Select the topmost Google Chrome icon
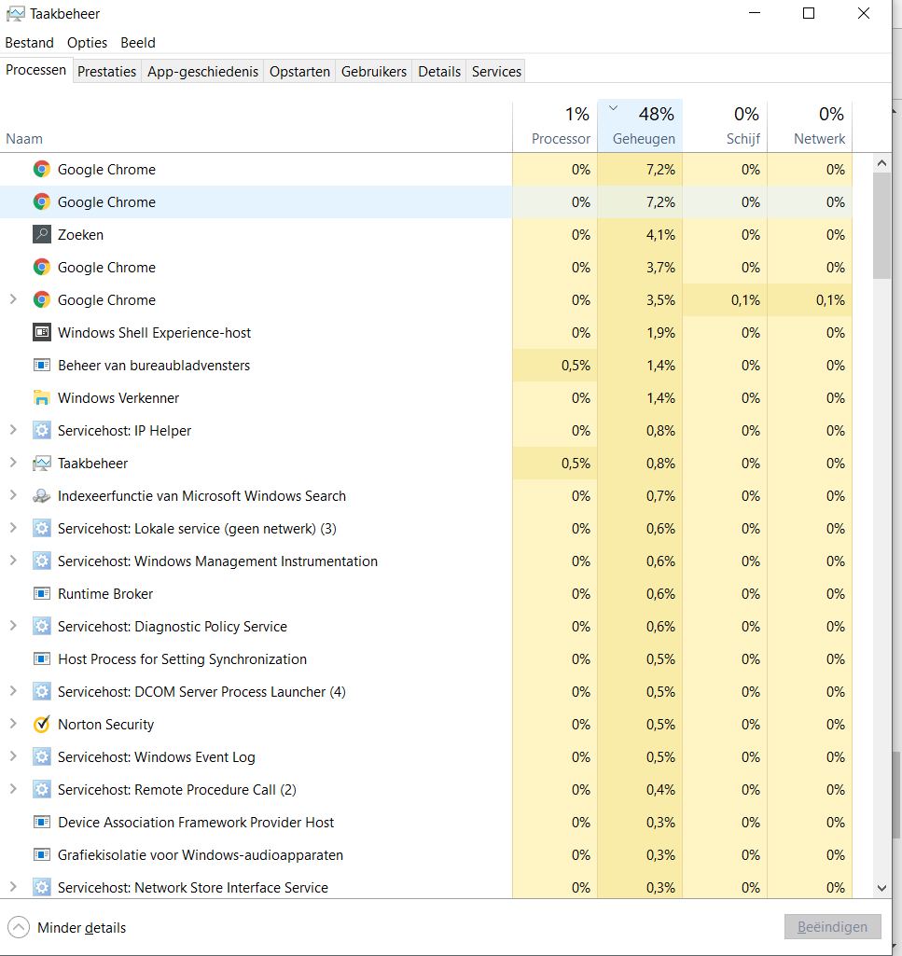 click(41, 169)
